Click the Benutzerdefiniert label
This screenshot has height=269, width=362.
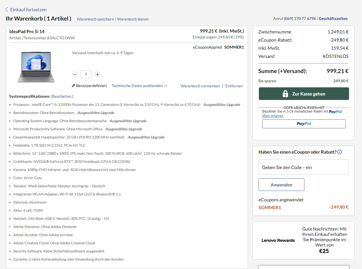click(x=91, y=86)
